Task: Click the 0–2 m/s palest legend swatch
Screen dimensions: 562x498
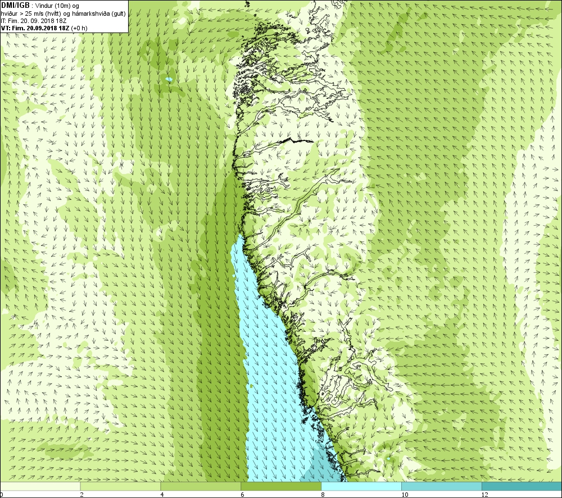Action: pos(40,486)
